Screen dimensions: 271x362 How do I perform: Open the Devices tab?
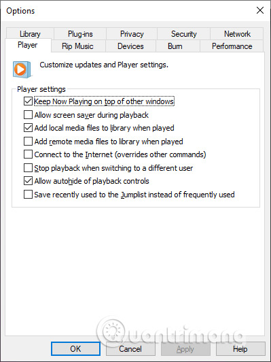130,46
